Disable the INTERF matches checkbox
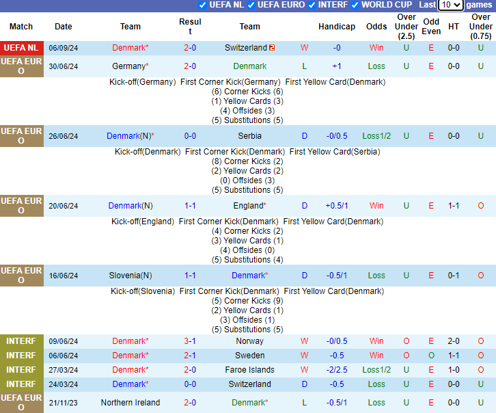Screen dimensions: 496x413 [312, 5]
